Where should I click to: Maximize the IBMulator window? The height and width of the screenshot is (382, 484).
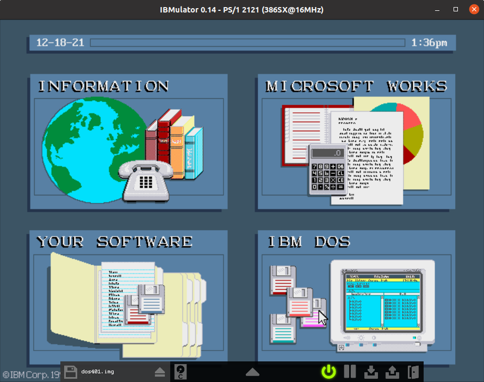[456, 10]
